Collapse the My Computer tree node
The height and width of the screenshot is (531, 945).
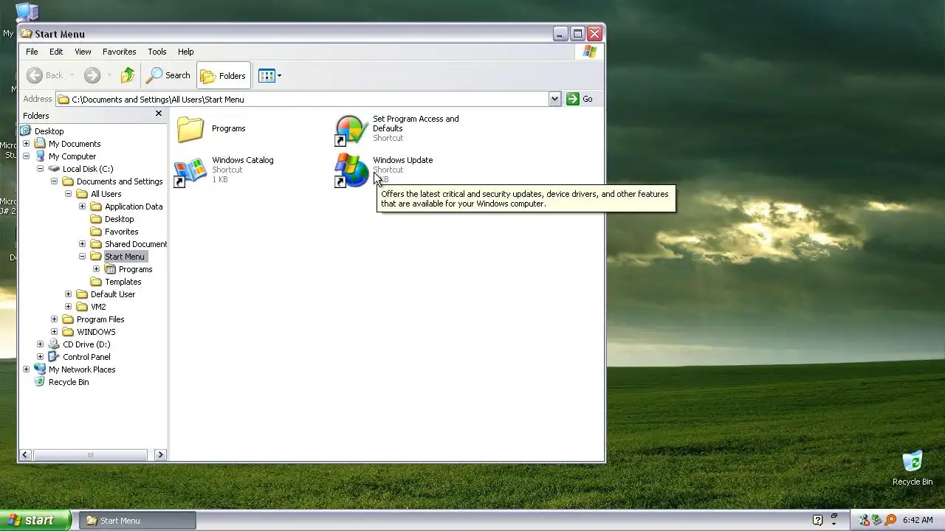coord(26,156)
